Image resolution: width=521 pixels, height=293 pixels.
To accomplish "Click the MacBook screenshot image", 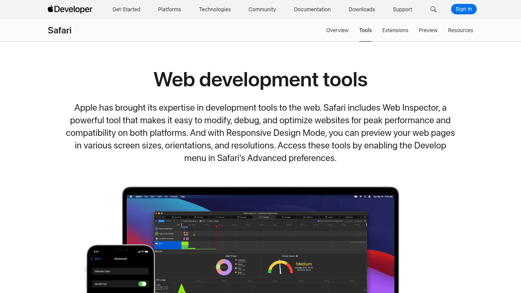I will [260, 240].
